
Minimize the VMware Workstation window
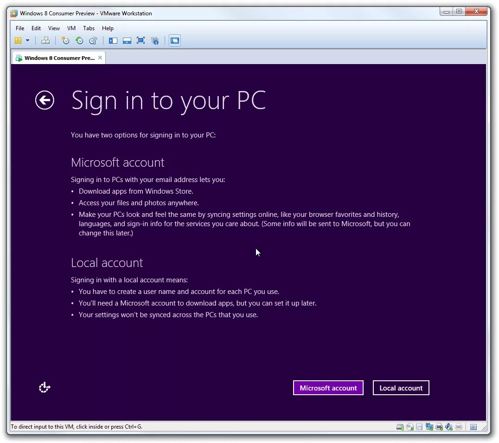447,12
